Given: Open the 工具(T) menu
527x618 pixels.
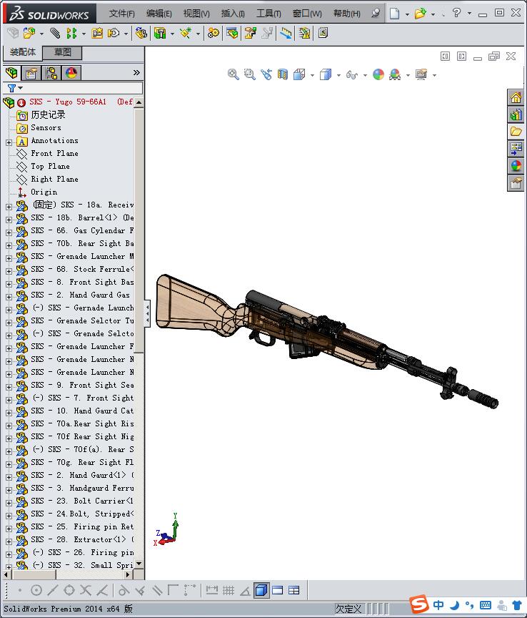Looking at the screenshot, I should click(x=268, y=14).
